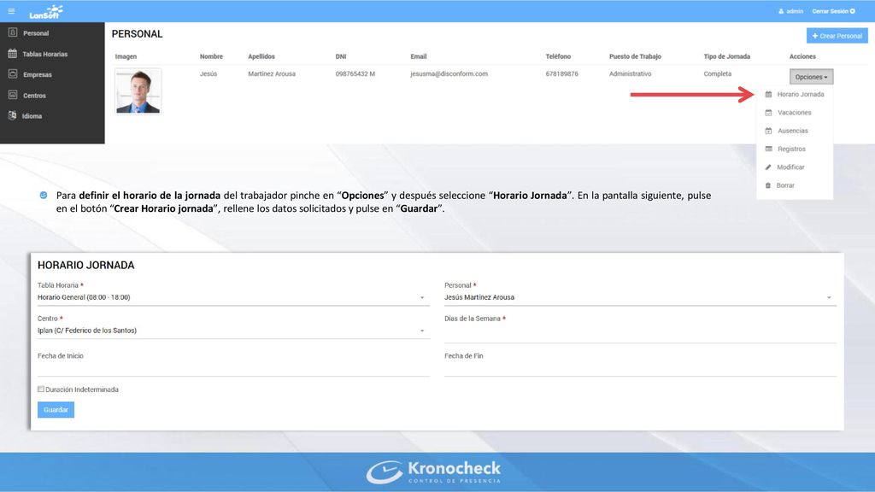
Task: Select the Tablas Horarias calendar icon
Action: point(13,54)
